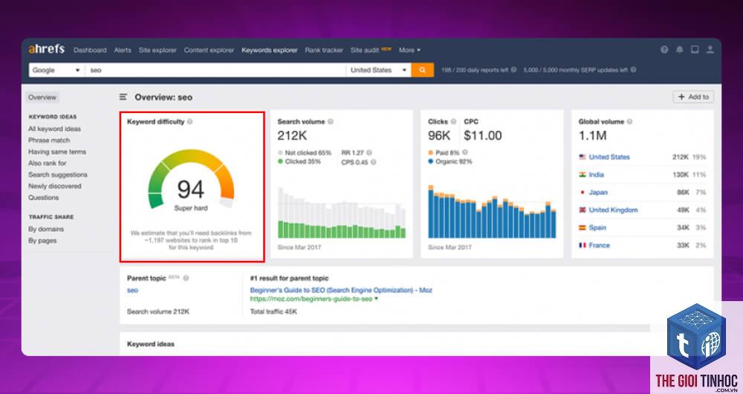The image size is (743, 394).
Task: Open Questions report
Action: [x=44, y=197]
